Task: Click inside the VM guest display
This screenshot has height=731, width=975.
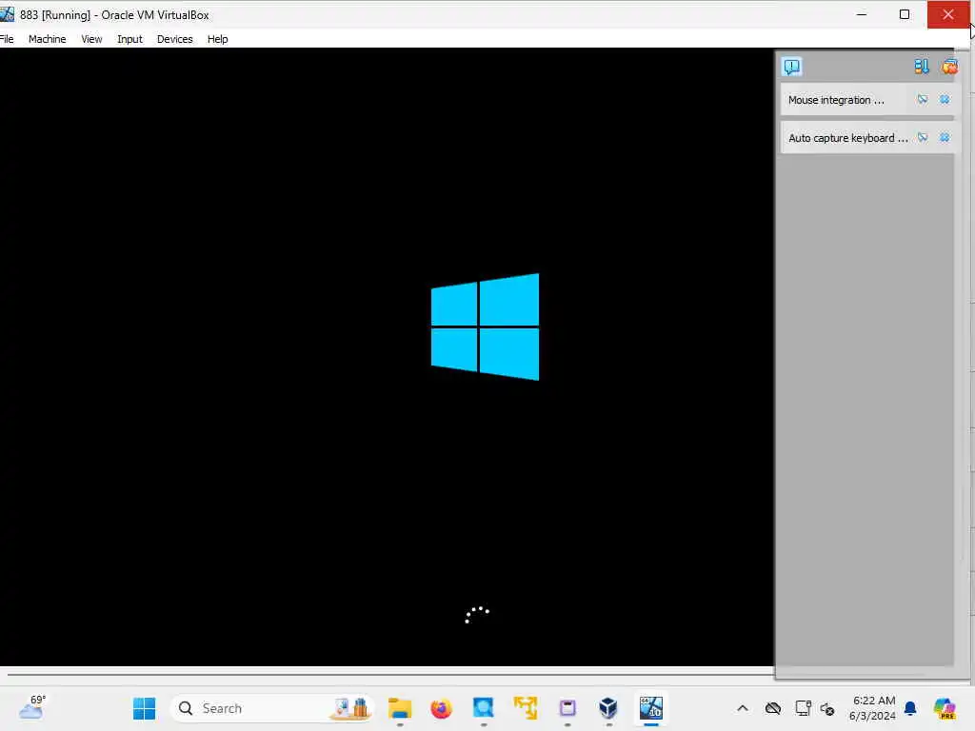Action: [x=387, y=356]
